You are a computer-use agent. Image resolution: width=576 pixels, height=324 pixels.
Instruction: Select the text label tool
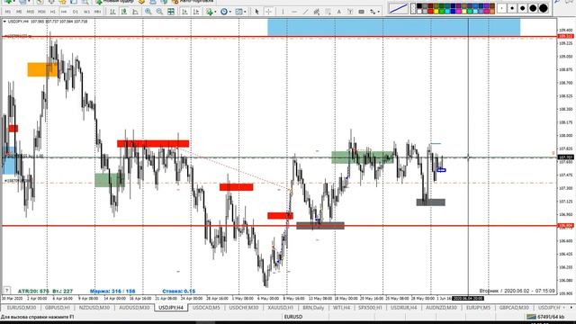(350, 12)
